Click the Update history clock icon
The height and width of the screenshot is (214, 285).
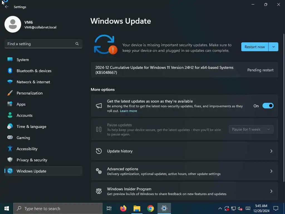pyautogui.click(x=99, y=151)
